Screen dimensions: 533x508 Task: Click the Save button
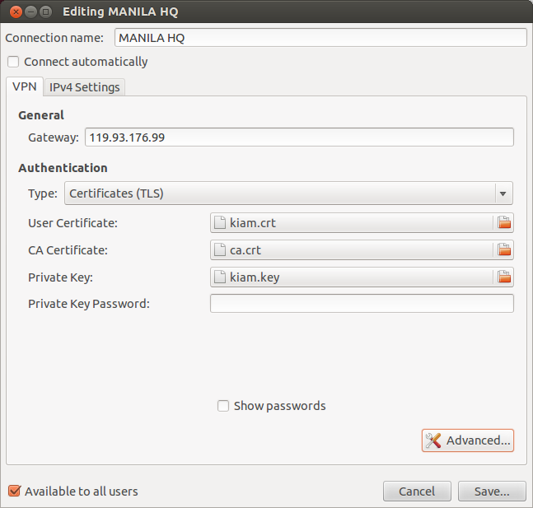click(492, 492)
